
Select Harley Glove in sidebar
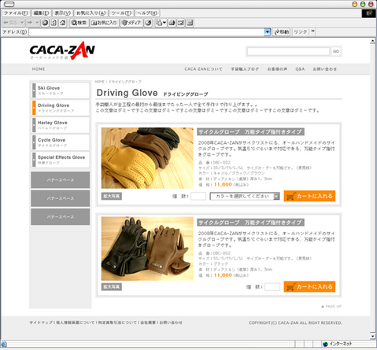pyautogui.click(x=61, y=125)
